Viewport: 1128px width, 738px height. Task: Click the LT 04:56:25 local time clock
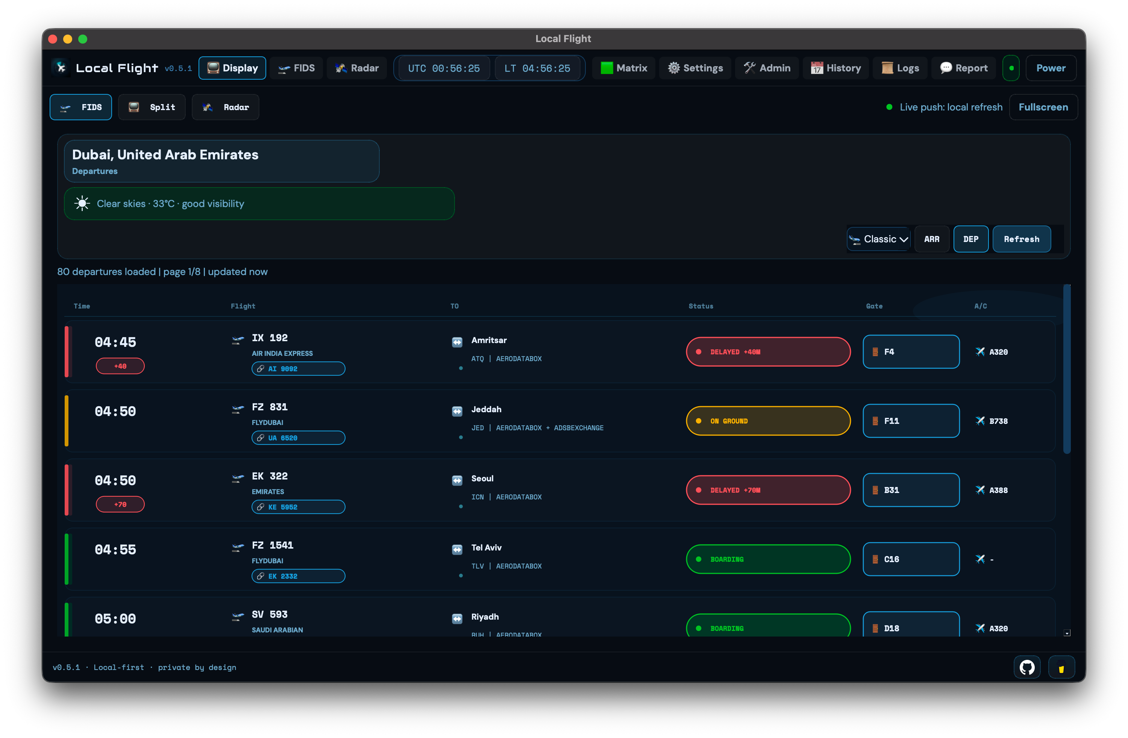[537, 68]
